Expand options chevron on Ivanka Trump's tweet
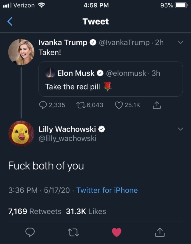This screenshot has height=244, width=191. point(180,42)
